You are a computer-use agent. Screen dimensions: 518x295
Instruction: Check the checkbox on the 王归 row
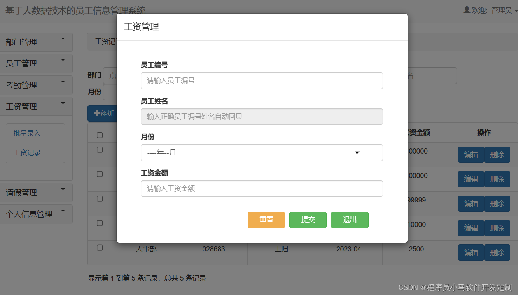100,247
